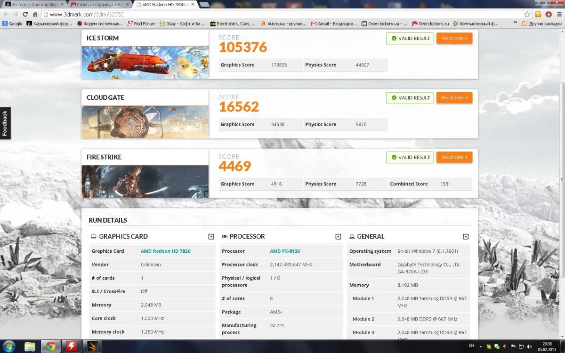The height and width of the screenshot is (353, 565).
Task: Close the AMD Radeon HD 7850 tab
Action: coord(192,4)
